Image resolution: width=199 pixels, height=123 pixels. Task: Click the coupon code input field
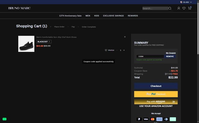click(x=150, y=57)
